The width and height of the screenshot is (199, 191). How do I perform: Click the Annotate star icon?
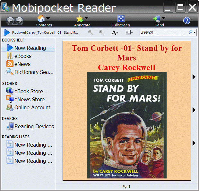pos(80,19)
